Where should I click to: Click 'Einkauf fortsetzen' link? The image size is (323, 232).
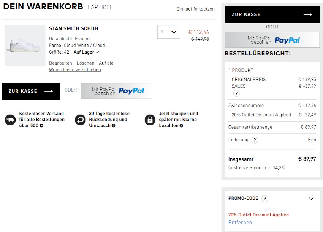[195, 9]
